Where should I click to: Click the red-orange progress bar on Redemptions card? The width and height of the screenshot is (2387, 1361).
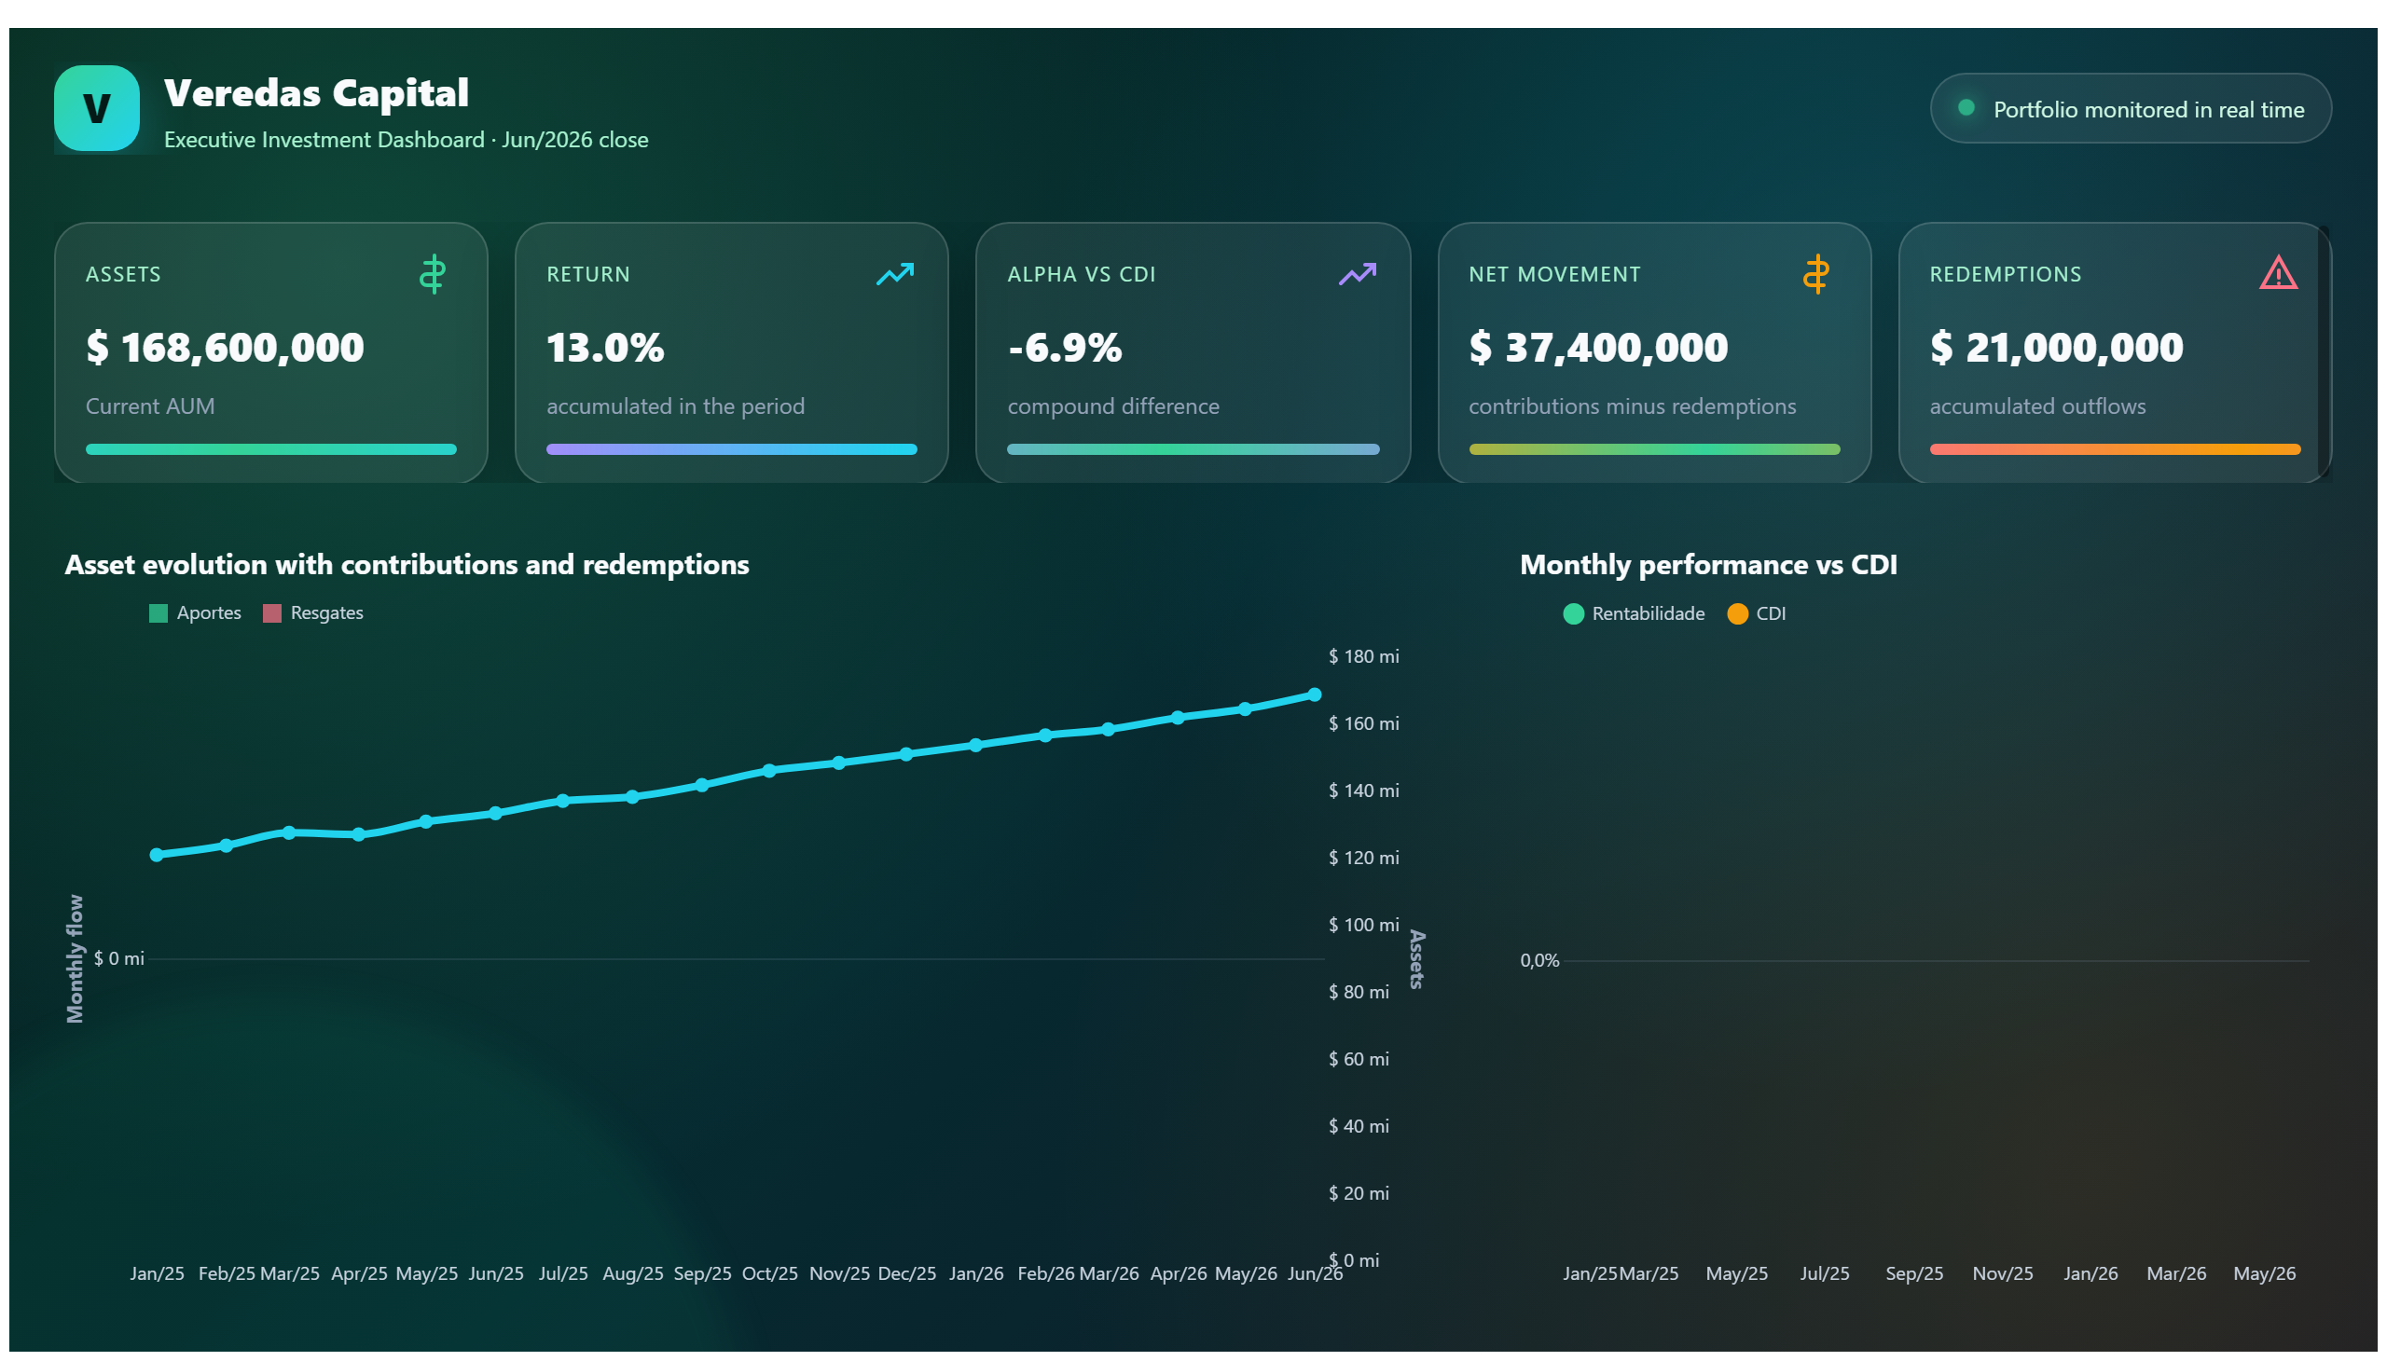(x=2115, y=449)
